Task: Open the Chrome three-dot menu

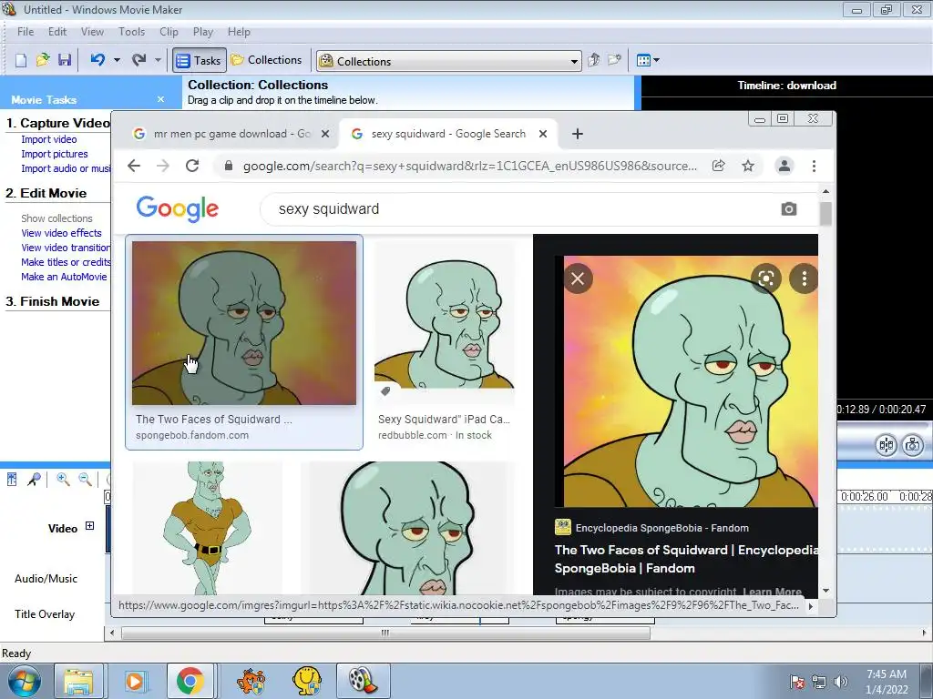Action: 814,166
